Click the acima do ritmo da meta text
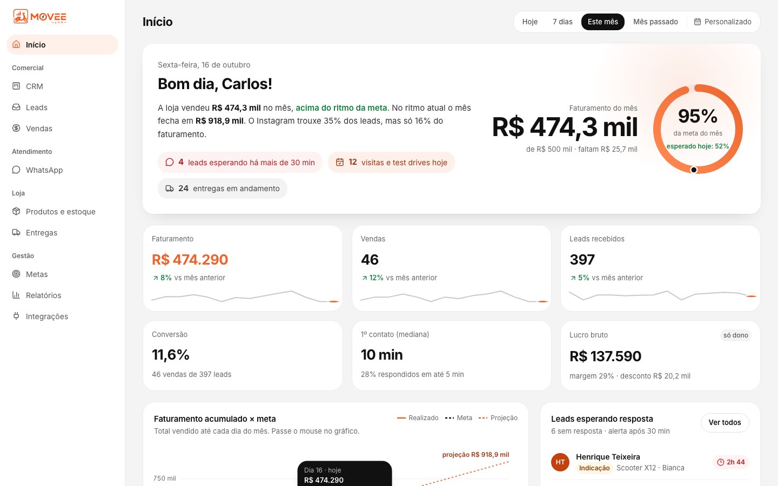Image resolution: width=778 pixels, height=486 pixels. 341,108
